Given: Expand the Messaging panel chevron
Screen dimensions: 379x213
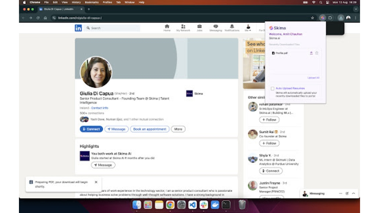Looking at the screenshot, I should [353, 193].
